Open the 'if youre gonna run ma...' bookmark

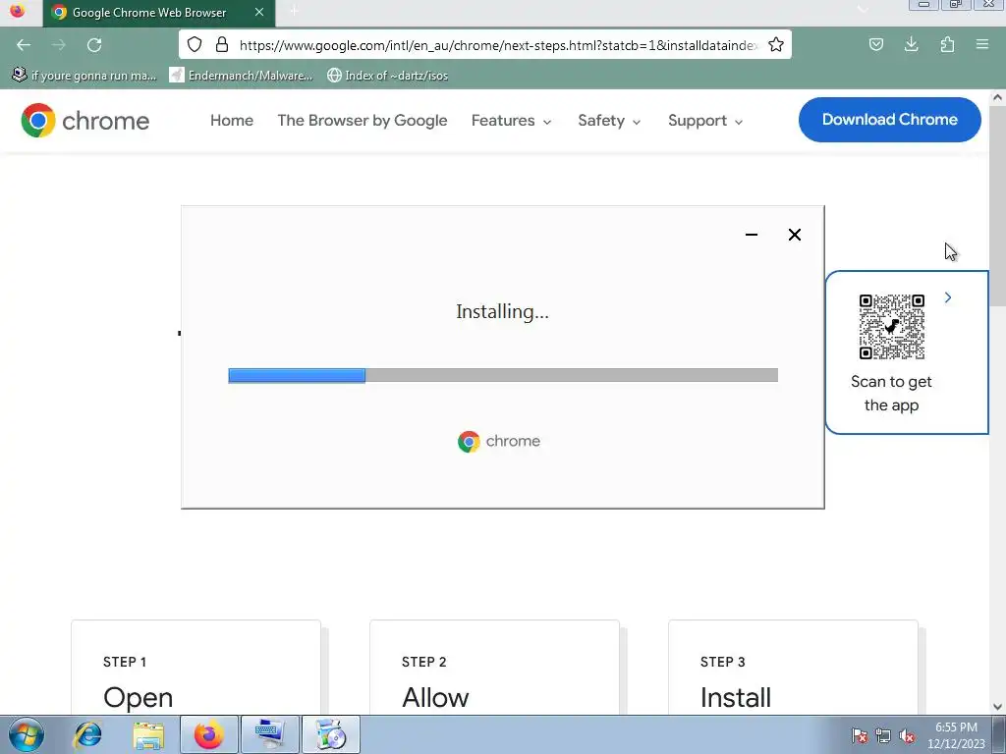pyautogui.click(x=84, y=76)
